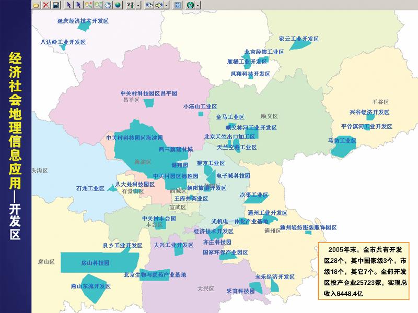The width and height of the screenshot is (418, 313).
Task: Click the 房山科技园 zone on map
Action: 95,263
